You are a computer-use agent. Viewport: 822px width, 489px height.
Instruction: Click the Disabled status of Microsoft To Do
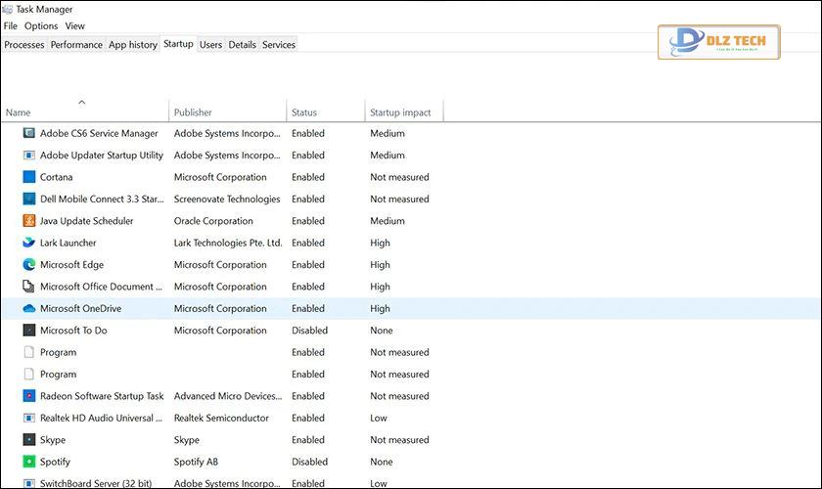coord(310,331)
